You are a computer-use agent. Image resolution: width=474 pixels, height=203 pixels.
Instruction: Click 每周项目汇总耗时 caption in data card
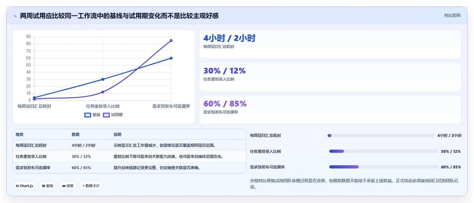(x=219, y=47)
